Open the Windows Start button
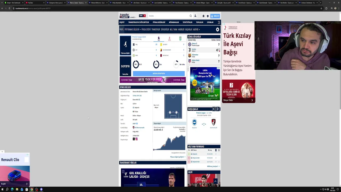 pyautogui.click(x=2, y=189)
